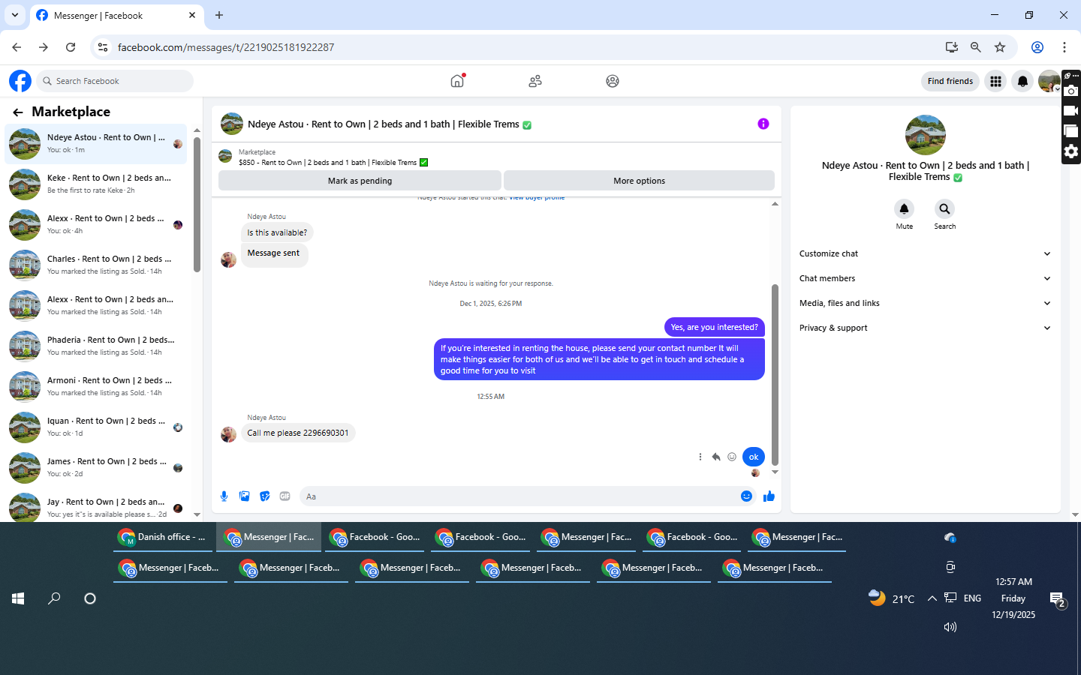Open the emoji picker in message box

pos(746,496)
